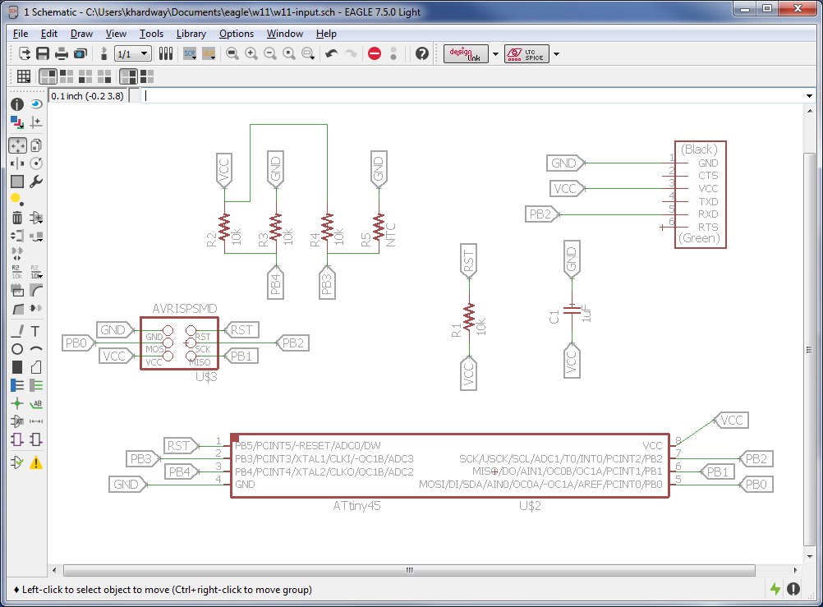This screenshot has width=823, height=607.
Task: Expand the LTC Spice dropdown arrow
Action: (556, 53)
